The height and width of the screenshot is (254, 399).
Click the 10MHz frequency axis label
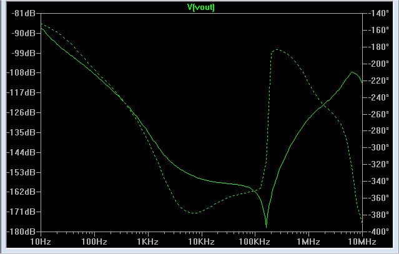coord(362,242)
